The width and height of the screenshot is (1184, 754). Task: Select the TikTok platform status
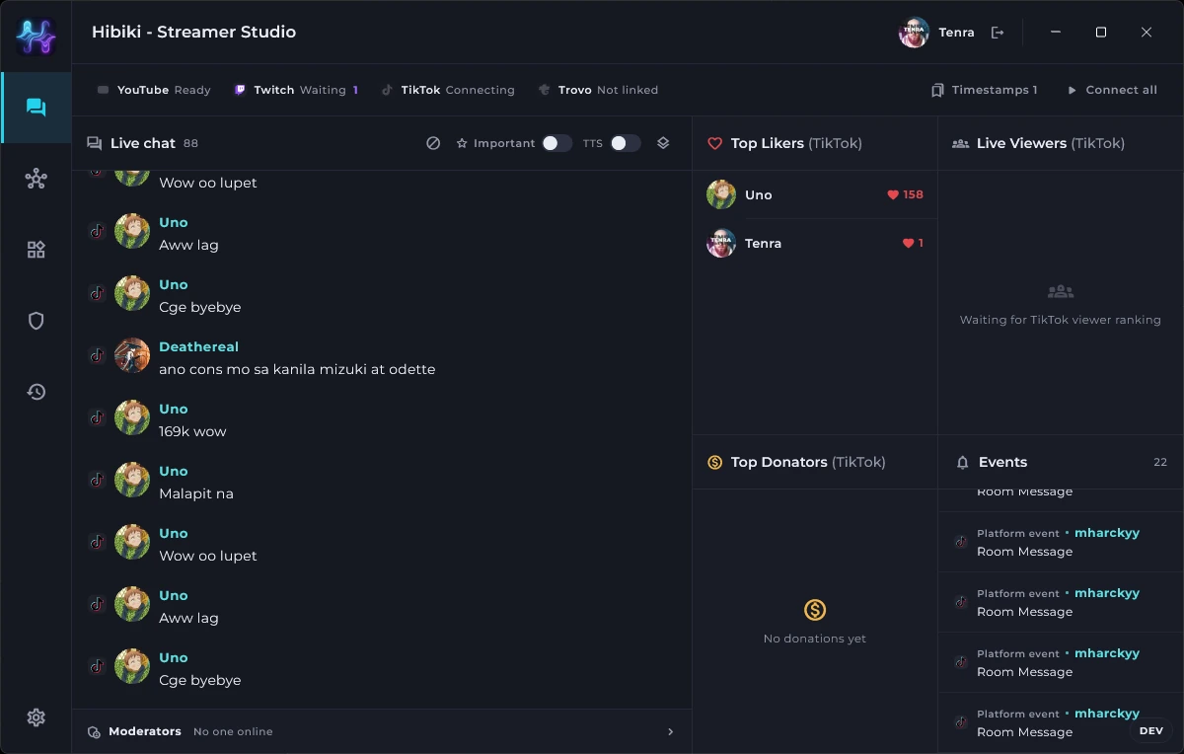tap(448, 90)
